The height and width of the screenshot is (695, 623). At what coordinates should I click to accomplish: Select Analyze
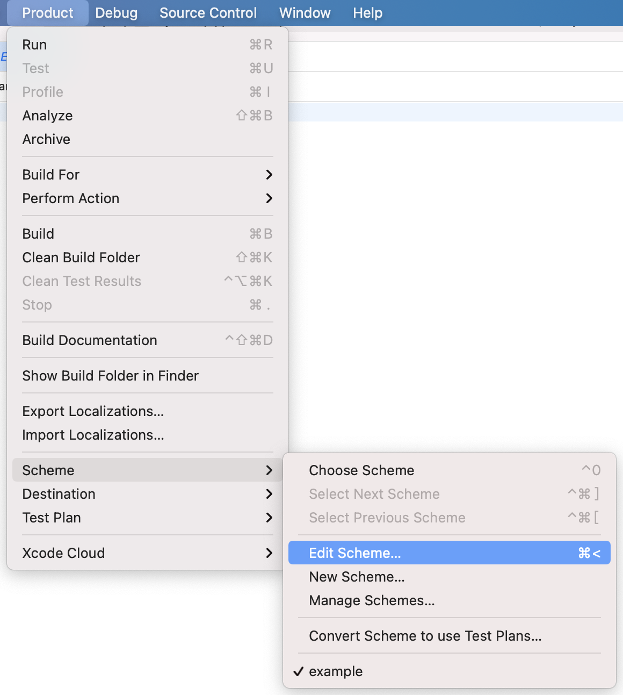pyautogui.click(x=47, y=115)
